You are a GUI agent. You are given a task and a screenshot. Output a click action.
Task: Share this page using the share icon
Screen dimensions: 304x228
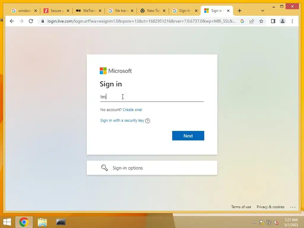coord(252,21)
